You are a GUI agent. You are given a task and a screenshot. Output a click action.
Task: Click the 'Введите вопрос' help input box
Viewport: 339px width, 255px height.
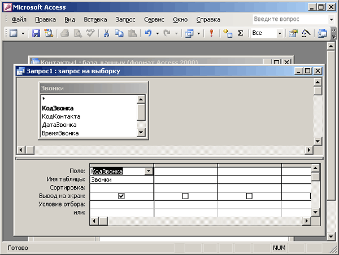(290, 19)
